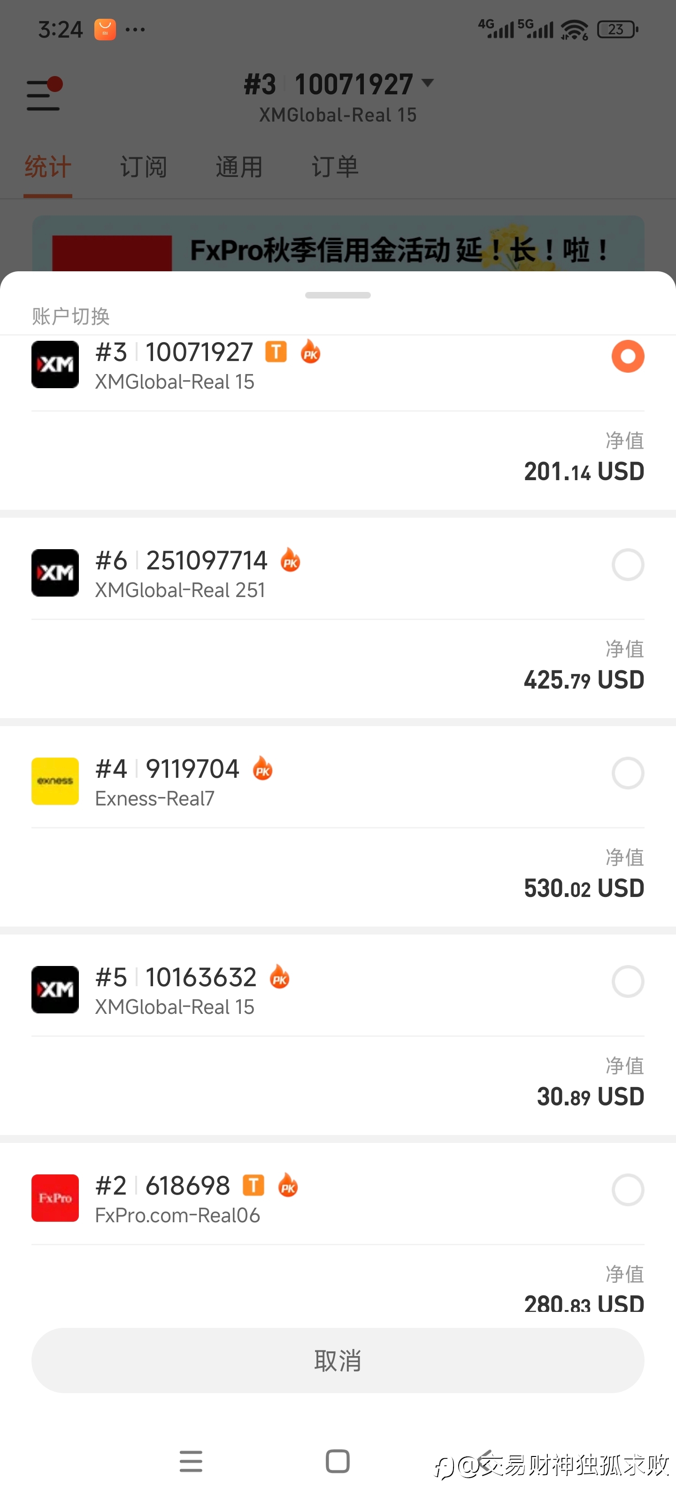The width and height of the screenshot is (676, 1502).
Task: Select account #5 10163632 radio button
Action: click(628, 981)
